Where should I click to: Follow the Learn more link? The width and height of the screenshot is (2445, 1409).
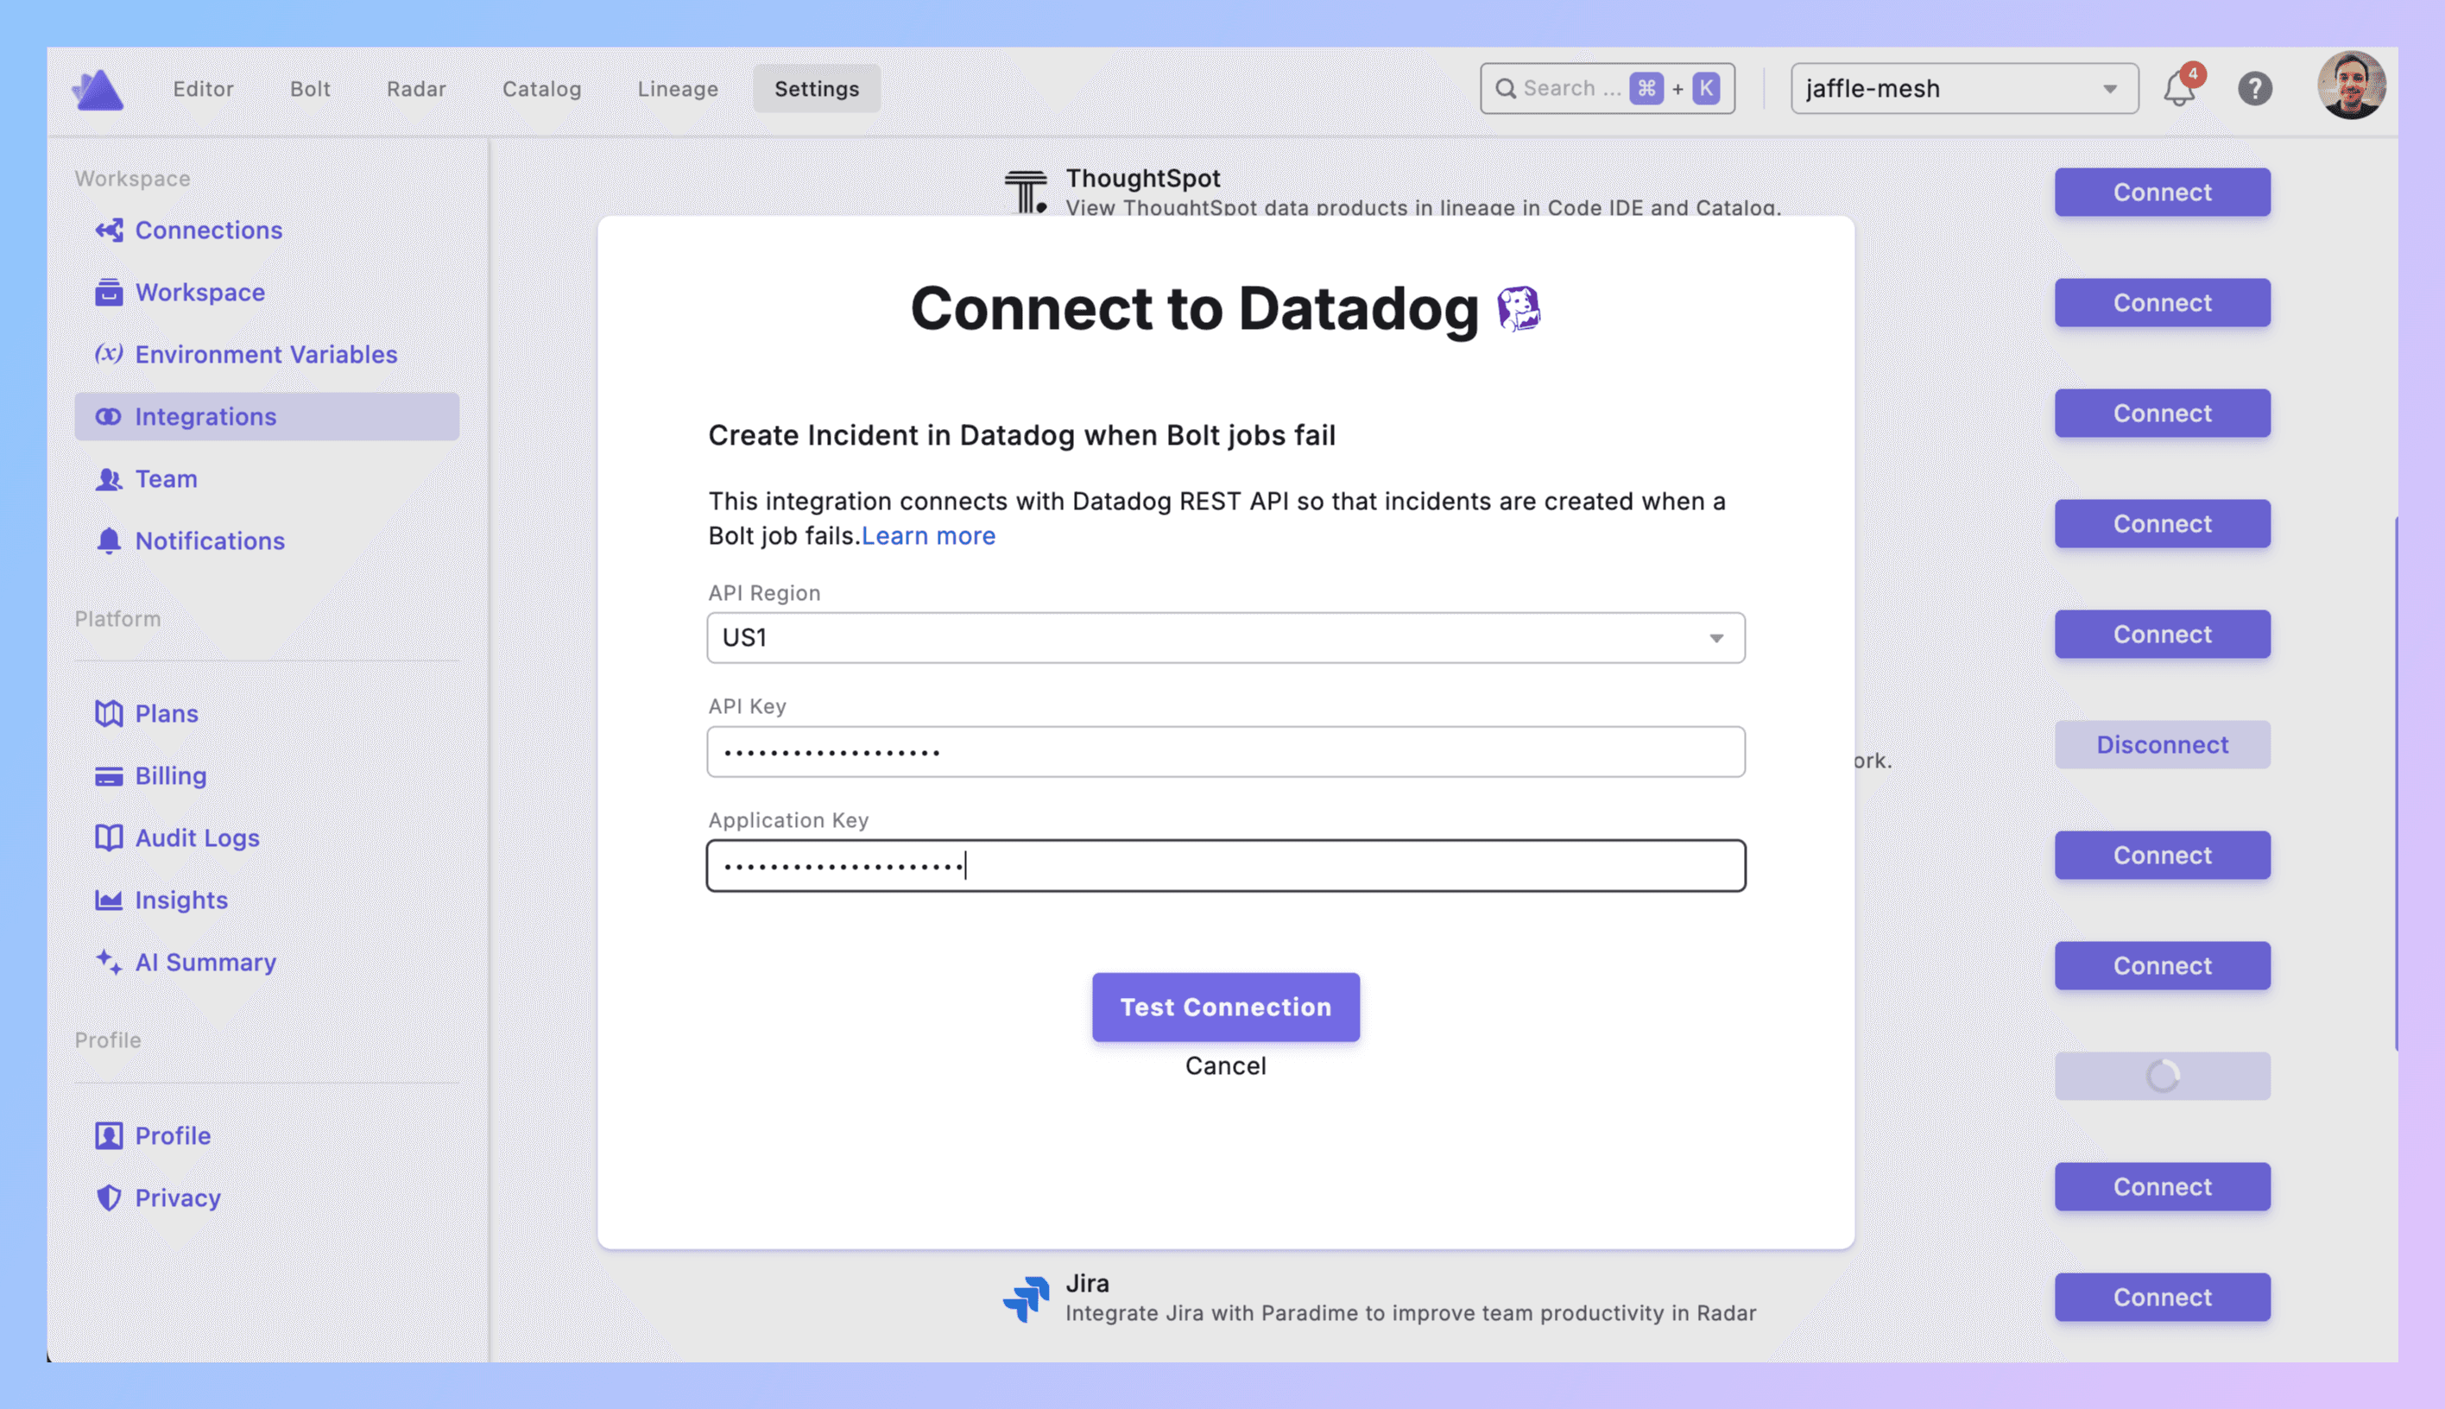point(928,536)
